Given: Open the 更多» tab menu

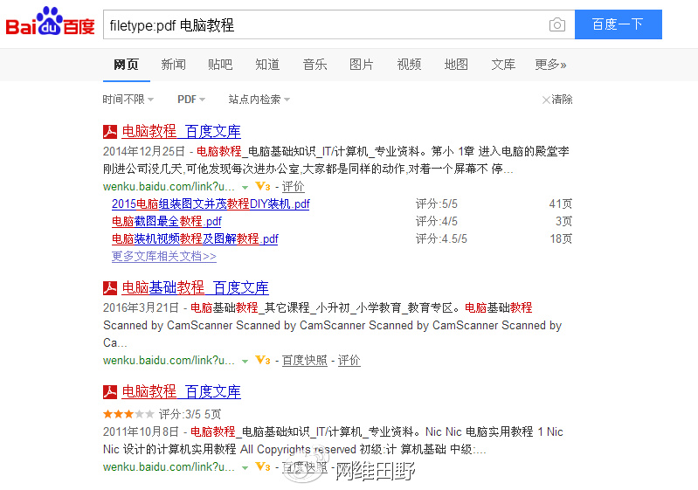Looking at the screenshot, I should click(550, 65).
